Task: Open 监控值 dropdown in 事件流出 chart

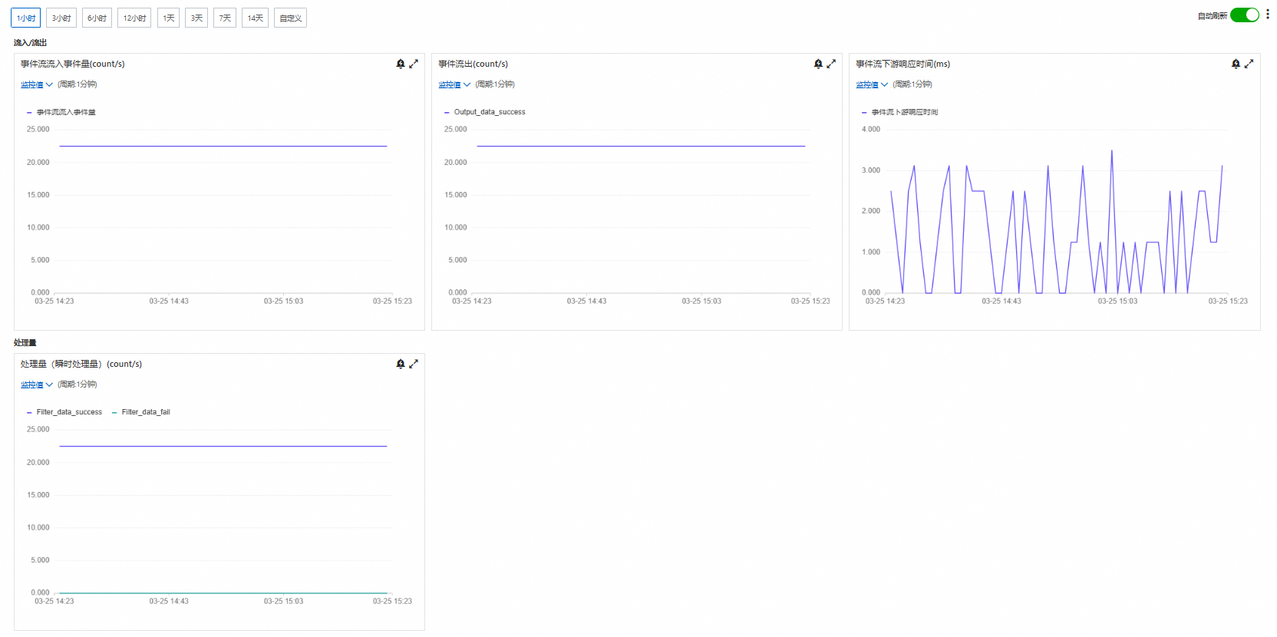Action: point(454,84)
